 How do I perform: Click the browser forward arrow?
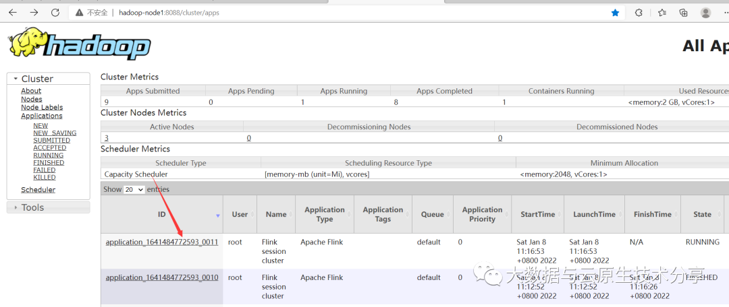click(x=34, y=13)
